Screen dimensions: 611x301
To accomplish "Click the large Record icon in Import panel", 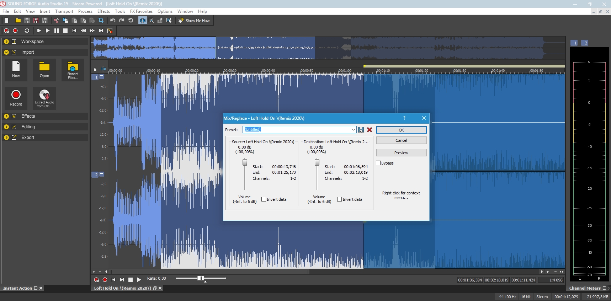I will [x=16, y=98].
